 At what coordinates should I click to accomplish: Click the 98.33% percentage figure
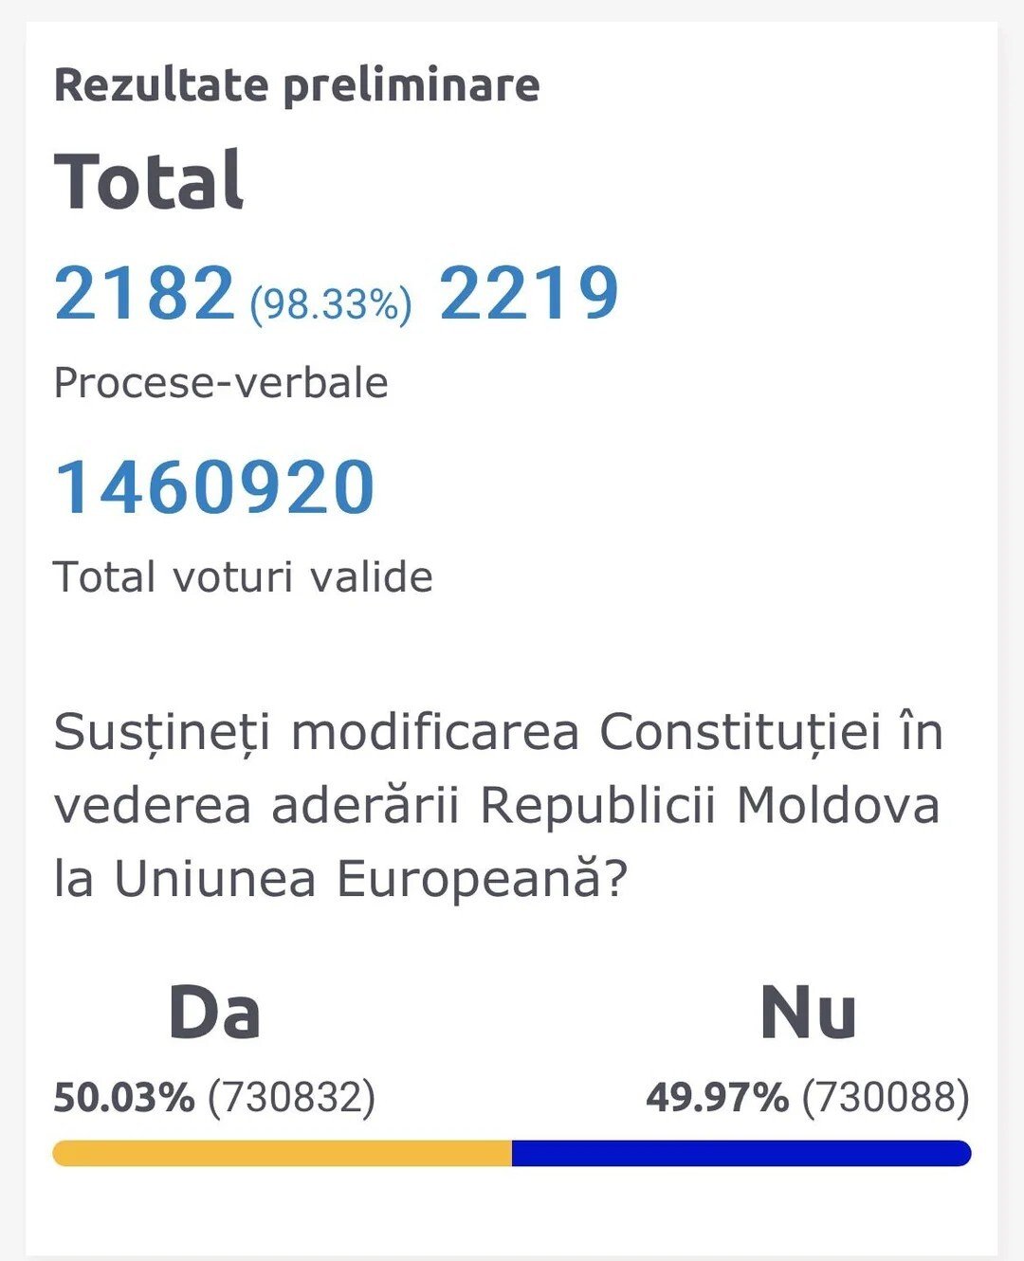point(331,304)
